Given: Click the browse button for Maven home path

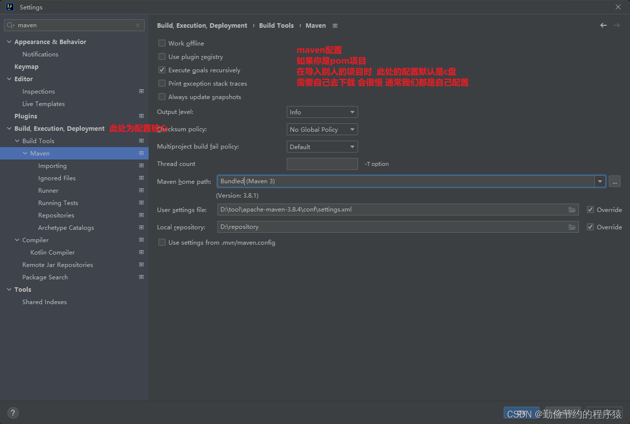Looking at the screenshot, I should 614,181.
